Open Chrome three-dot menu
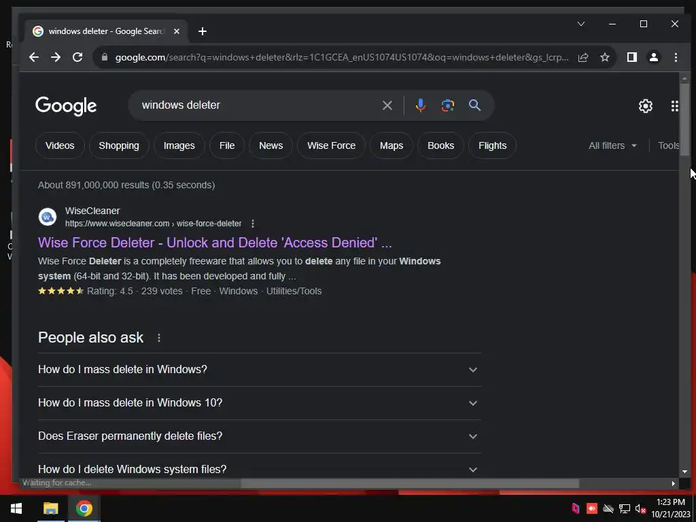Viewport: 696px width, 522px height. [x=676, y=57]
